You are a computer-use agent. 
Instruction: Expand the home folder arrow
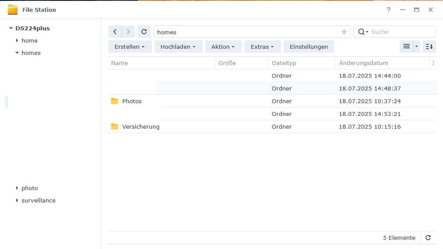[x=17, y=40]
